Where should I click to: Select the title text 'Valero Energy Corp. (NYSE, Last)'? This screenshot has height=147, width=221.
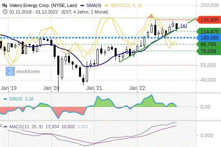[43, 5]
